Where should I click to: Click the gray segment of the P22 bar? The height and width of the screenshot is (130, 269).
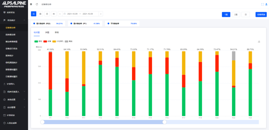coord(233,56)
